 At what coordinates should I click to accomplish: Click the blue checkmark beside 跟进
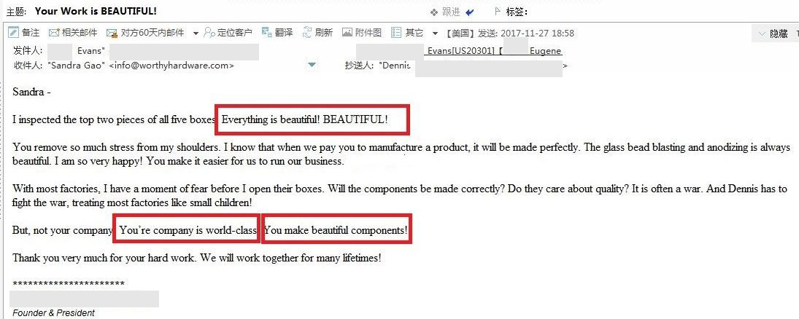tap(469, 12)
